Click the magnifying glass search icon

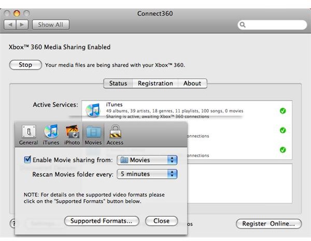click(x=243, y=25)
